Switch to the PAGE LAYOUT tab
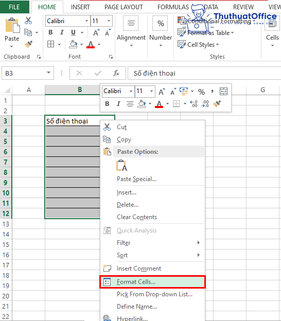The width and height of the screenshot is (281, 321). click(x=124, y=7)
